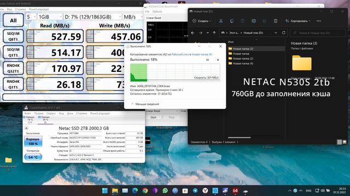
Task: Refresh the Explorer folder view
Action: (x=283, y=33)
